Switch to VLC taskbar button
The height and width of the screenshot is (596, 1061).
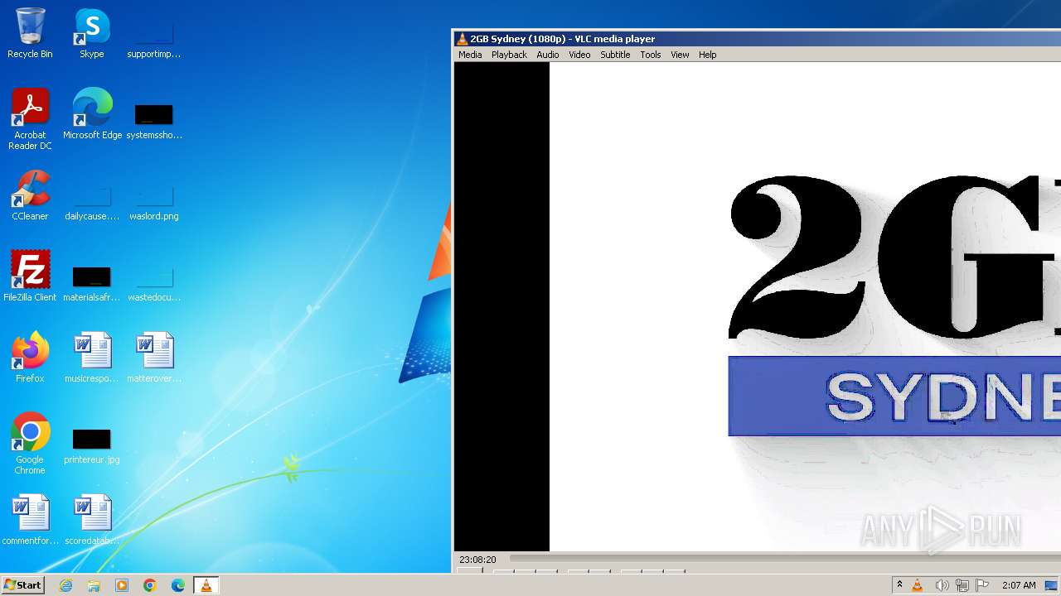click(206, 585)
